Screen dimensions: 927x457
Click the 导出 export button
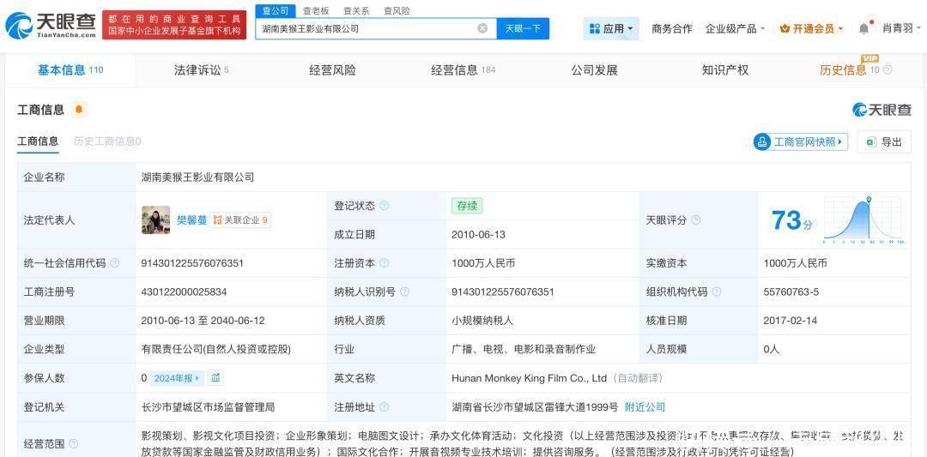[884, 142]
